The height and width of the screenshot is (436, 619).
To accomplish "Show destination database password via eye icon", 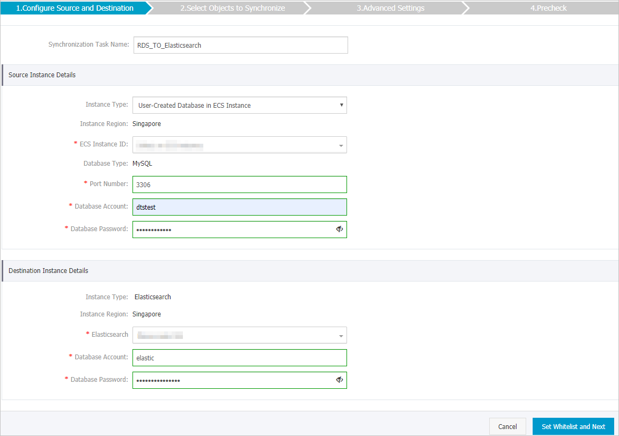I will pyautogui.click(x=339, y=380).
